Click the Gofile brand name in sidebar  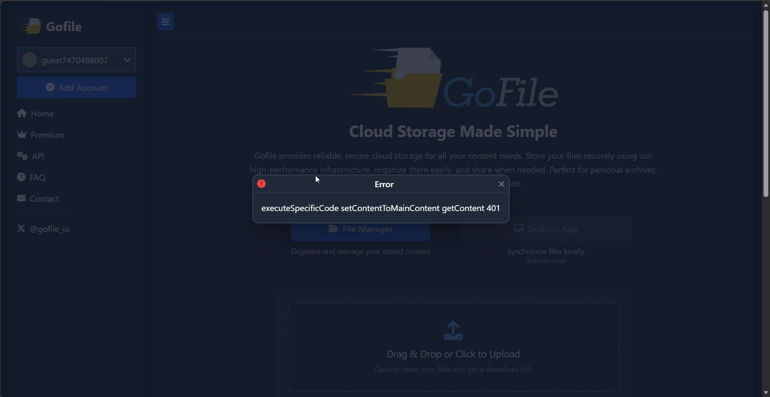pos(64,26)
